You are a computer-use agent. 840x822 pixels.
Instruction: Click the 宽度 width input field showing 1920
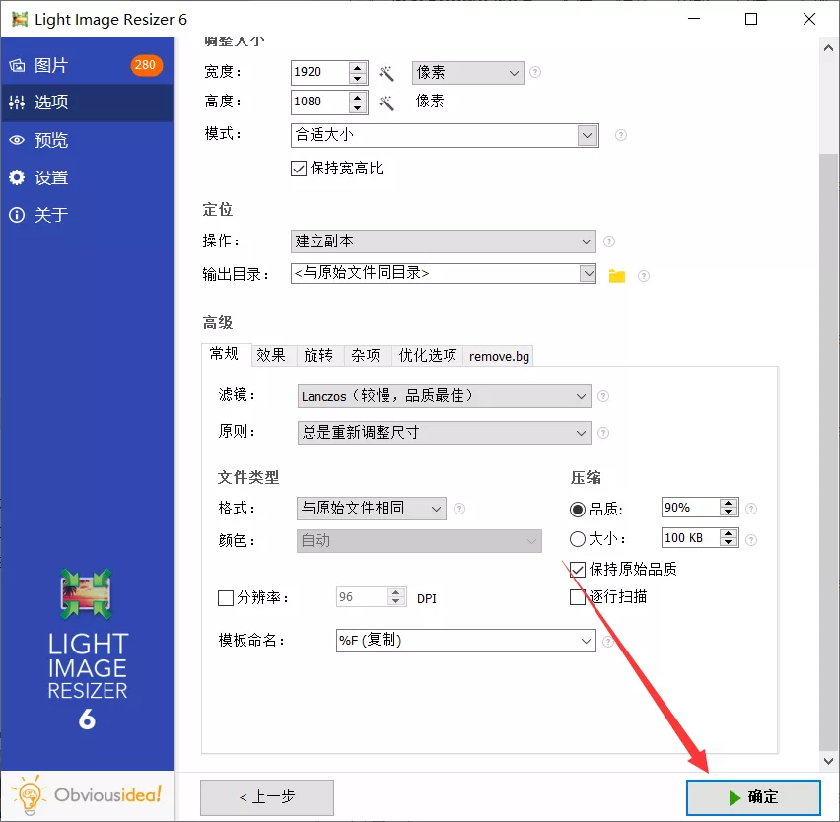[320, 73]
